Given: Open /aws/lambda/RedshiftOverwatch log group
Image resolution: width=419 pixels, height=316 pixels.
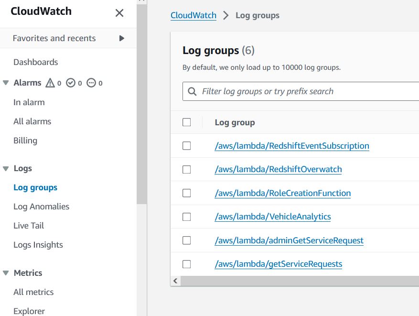Looking at the screenshot, I should 278,169.
